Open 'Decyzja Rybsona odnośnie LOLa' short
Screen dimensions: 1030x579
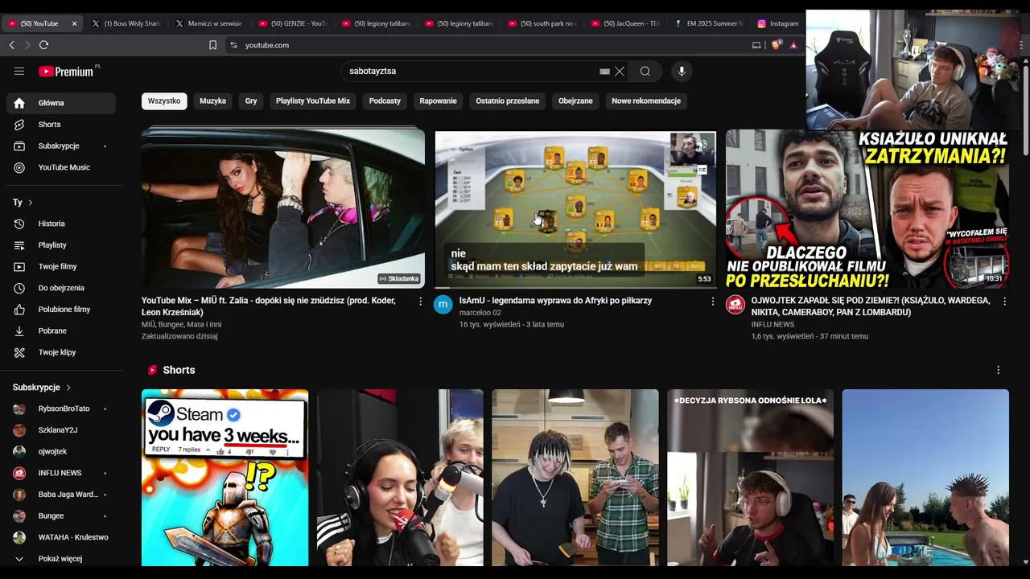[750, 478]
